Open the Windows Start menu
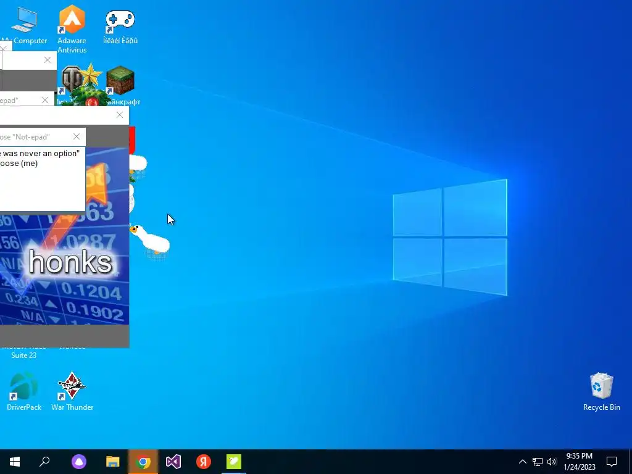This screenshot has height=474, width=632. click(x=15, y=462)
